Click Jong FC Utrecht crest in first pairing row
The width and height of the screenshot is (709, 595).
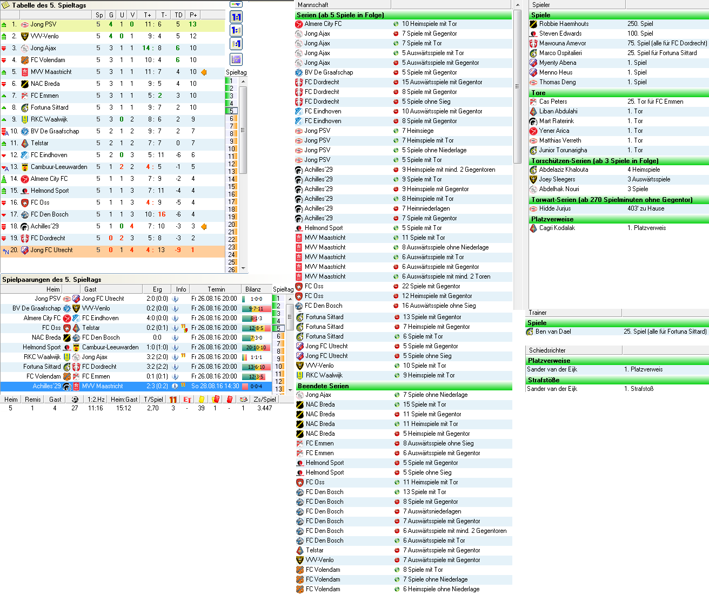coord(76,299)
